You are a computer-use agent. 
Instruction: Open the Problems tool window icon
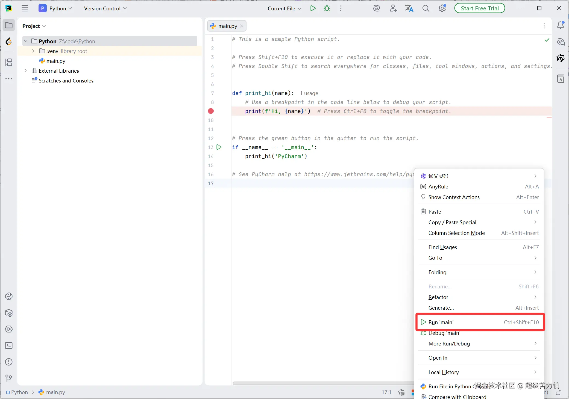pos(9,362)
